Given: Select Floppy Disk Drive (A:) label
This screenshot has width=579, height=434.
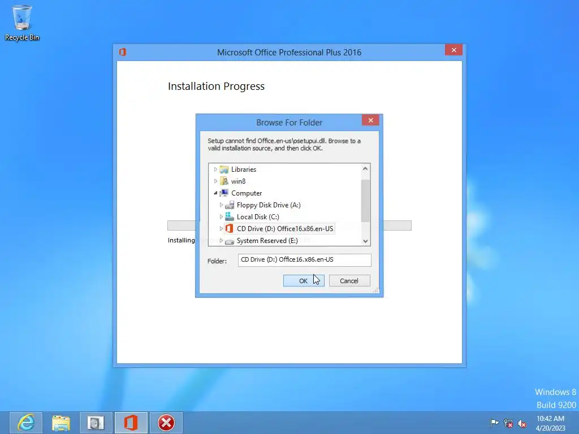Looking at the screenshot, I should coord(269,205).
